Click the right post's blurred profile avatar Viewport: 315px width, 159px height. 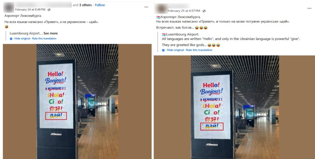(x=161, y=9)
